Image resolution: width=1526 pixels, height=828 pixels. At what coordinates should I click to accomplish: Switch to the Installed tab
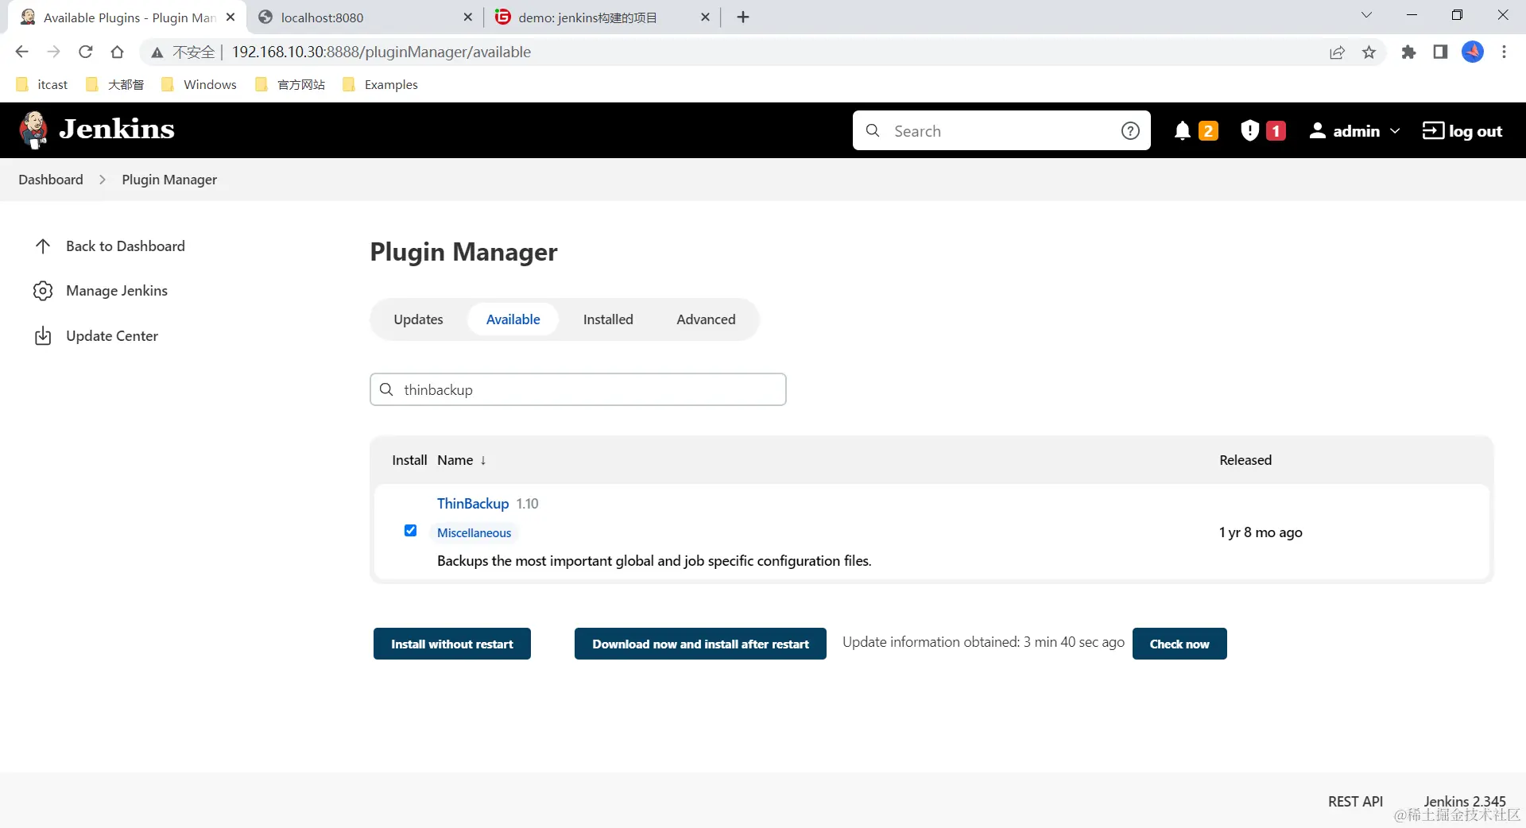(x=608, y=319)
